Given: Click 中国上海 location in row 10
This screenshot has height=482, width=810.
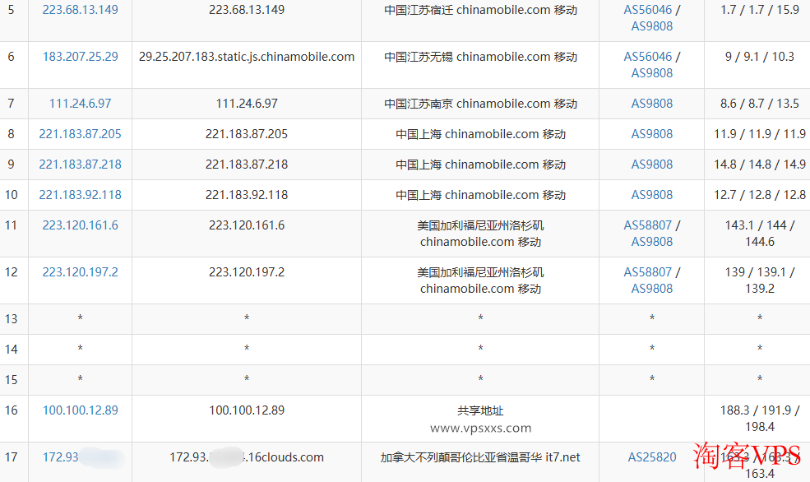Looking at the screenshot, I should (480, 195).
